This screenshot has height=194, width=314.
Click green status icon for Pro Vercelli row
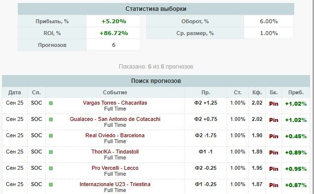[51, 168]
